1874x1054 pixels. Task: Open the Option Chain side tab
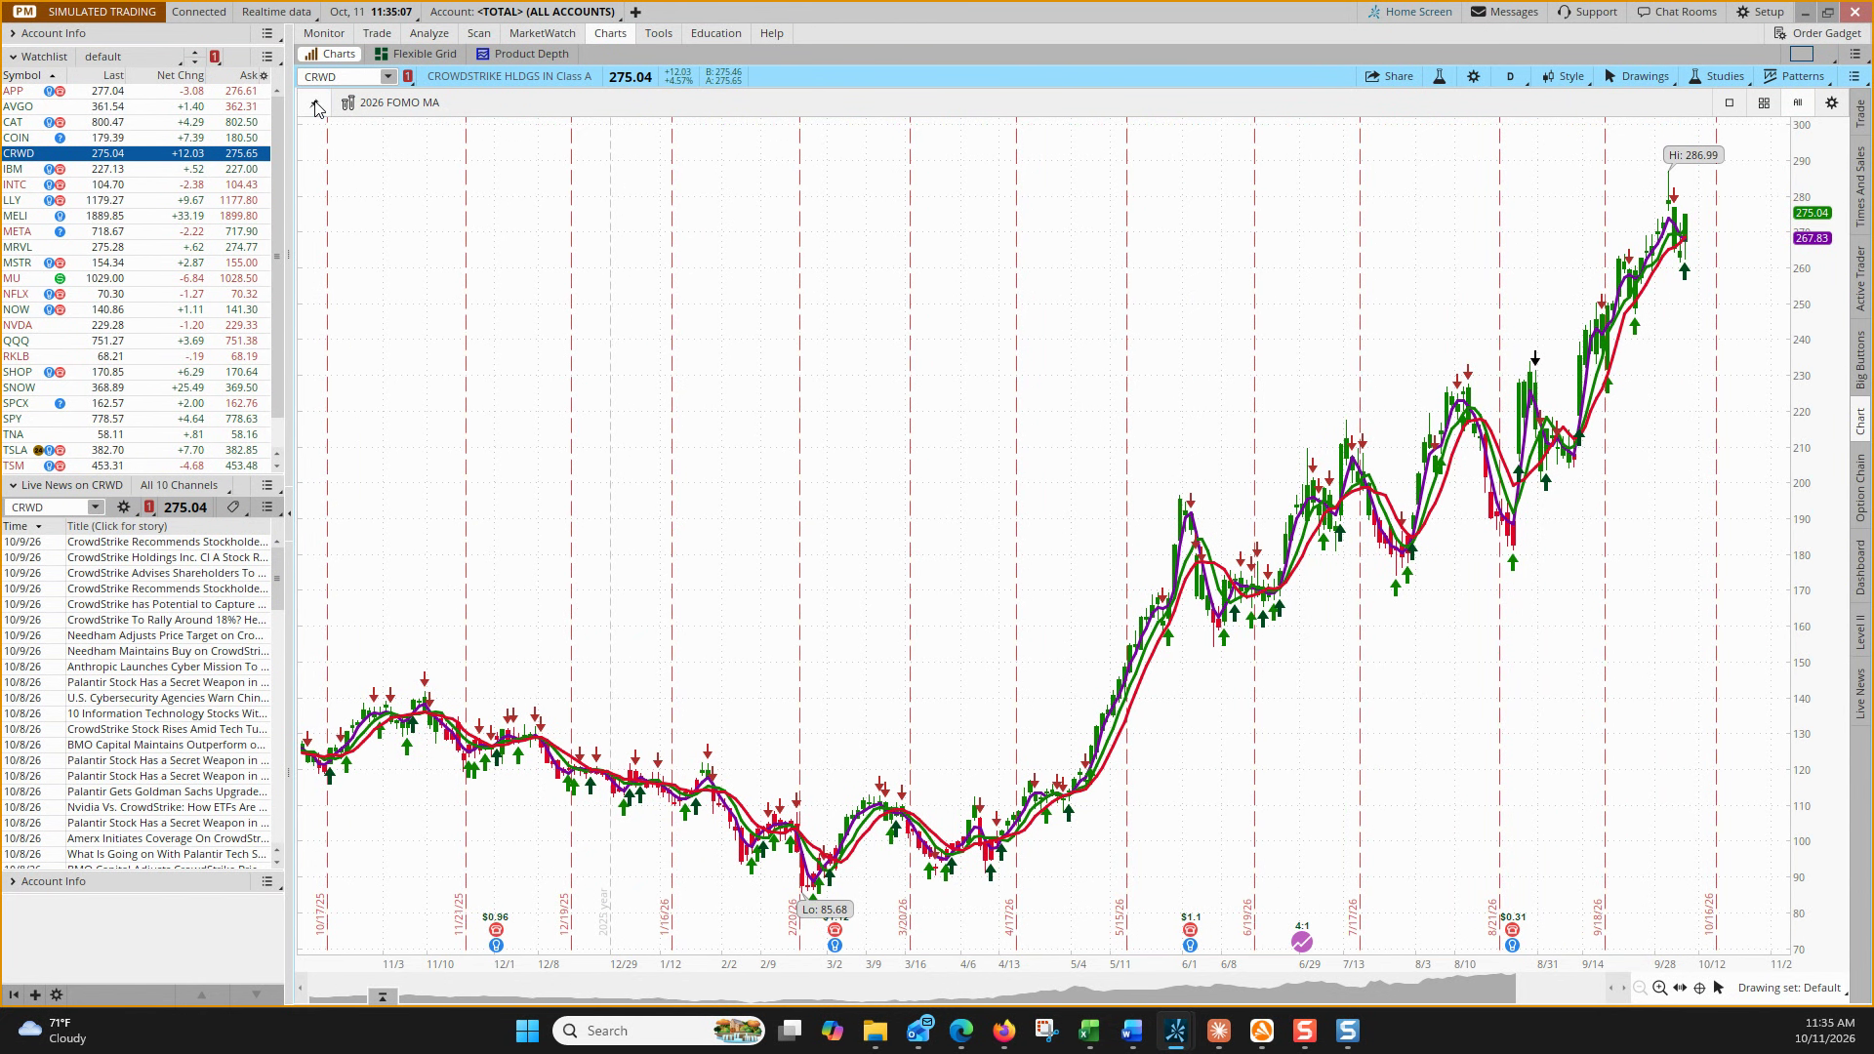(1860, 488)
